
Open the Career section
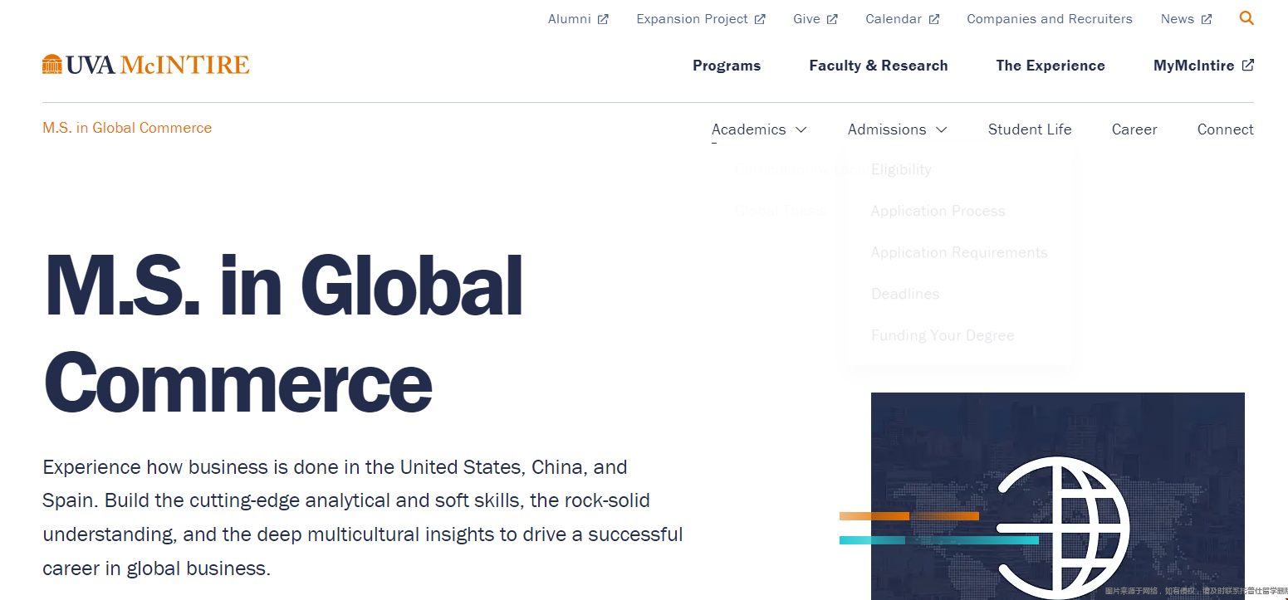(x=1134, y=129)
